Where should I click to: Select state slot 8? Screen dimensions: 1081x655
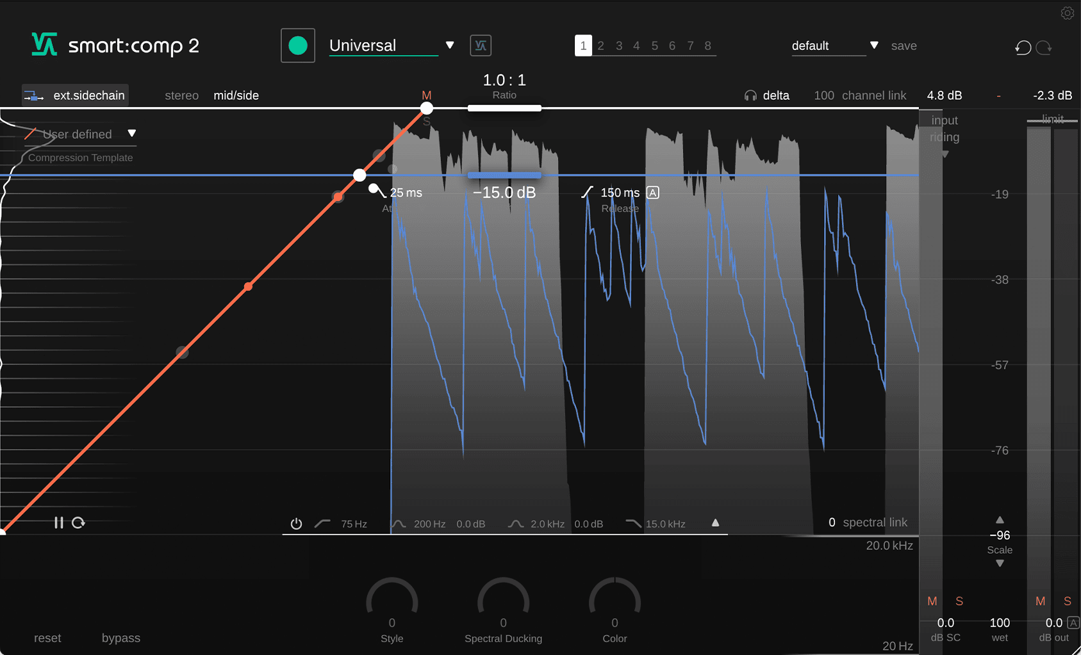tap(708, 46)
